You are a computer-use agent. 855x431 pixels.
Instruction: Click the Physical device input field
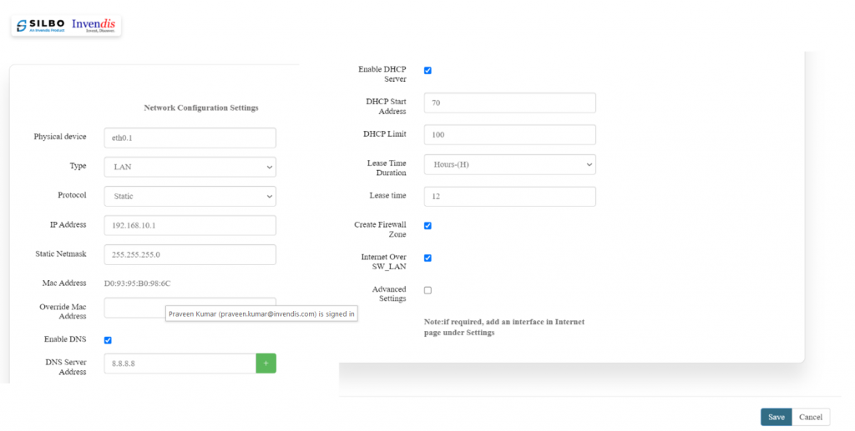click(190, 138)
